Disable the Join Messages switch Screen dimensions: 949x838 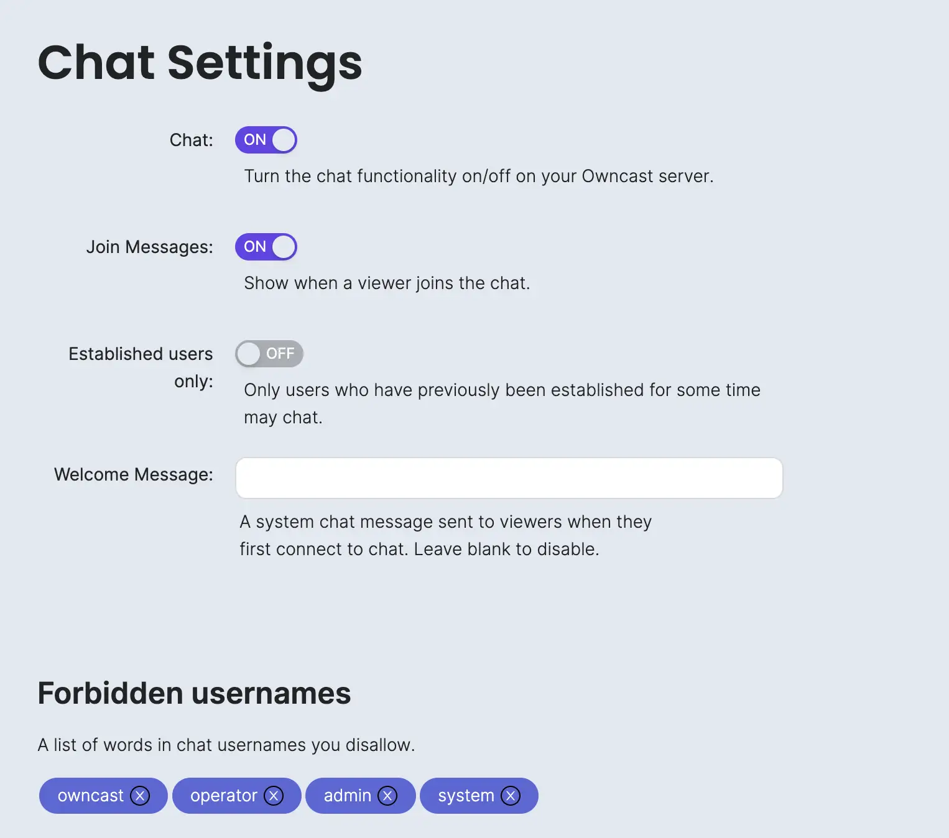click(266, 247)
